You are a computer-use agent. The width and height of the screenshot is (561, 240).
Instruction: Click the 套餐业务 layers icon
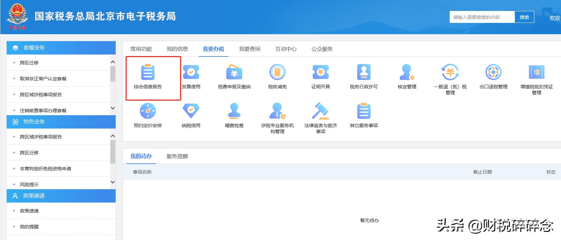coord(15,48)
